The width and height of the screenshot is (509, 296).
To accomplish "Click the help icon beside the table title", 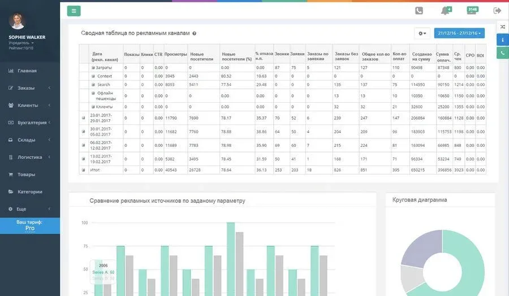I will (x=195, y=34).
